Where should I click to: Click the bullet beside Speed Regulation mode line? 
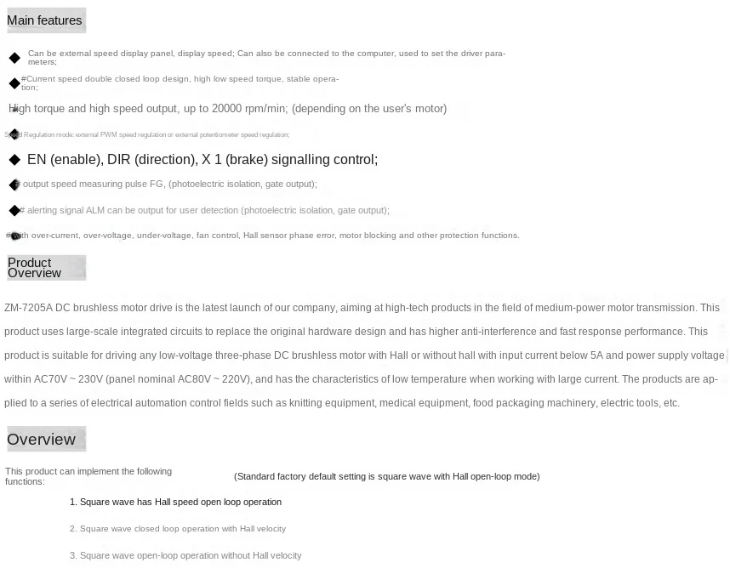coord(15,134)
